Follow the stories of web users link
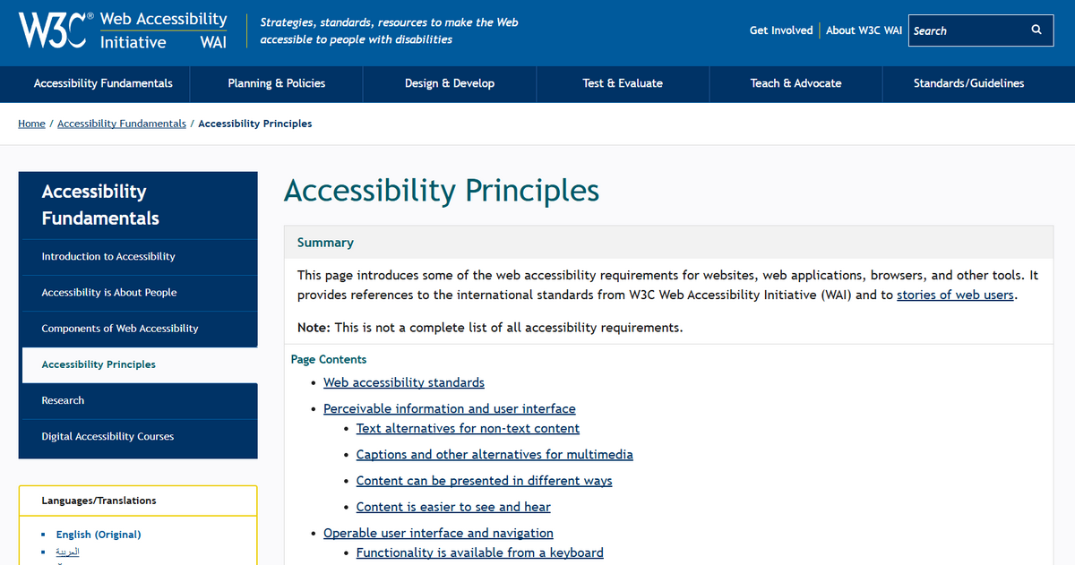This screenshot has height=565, width=1075. pos(955,295)
